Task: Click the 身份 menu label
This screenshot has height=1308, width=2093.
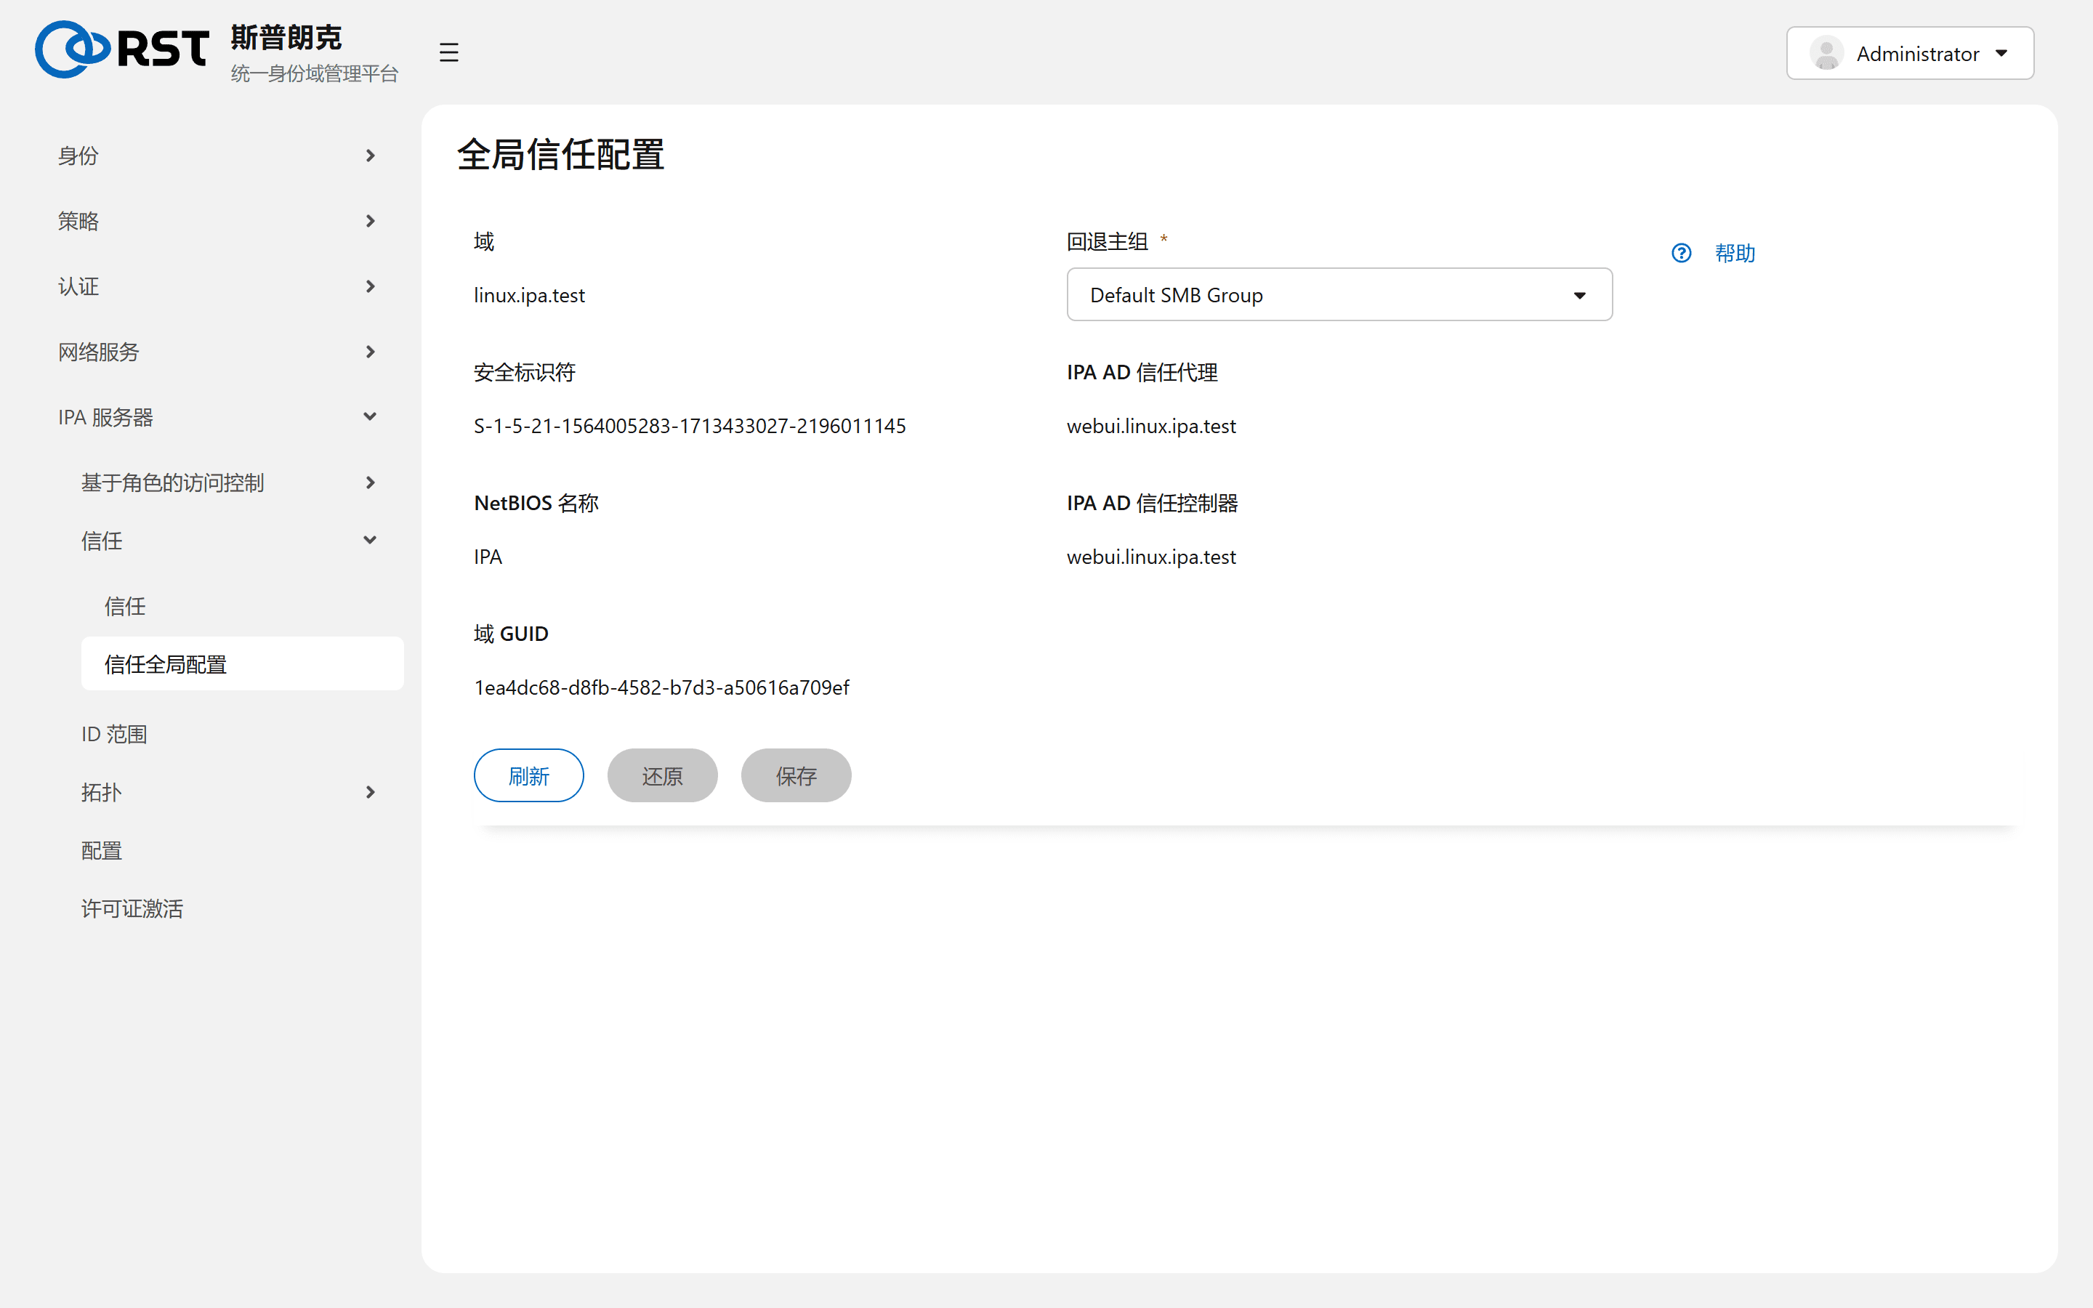Action: point(78,156)
